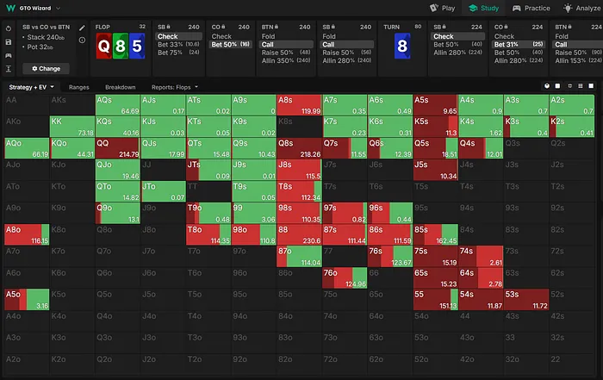This screenshot has width=603, height=380.
Task: Click the info icon below the pencil
Action: (82, 40)
